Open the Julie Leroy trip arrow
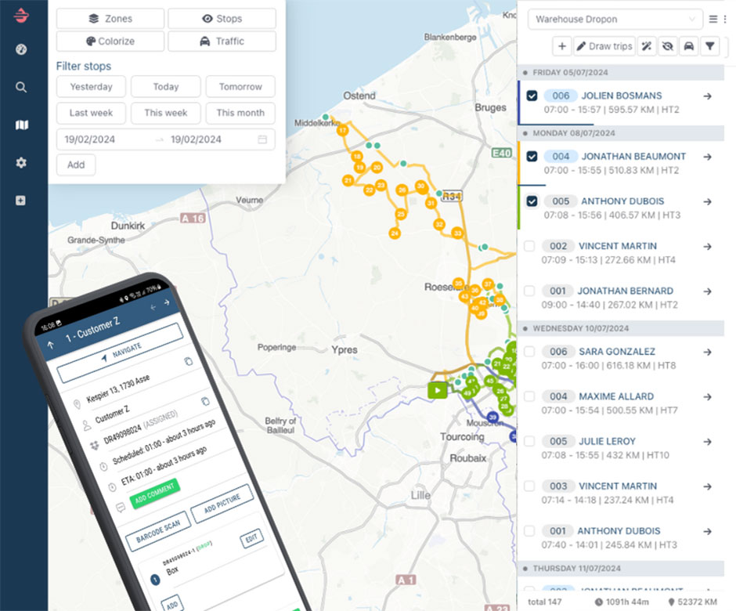Image resolution: width=736 pixels, height=611 pixels. point(707,442)
